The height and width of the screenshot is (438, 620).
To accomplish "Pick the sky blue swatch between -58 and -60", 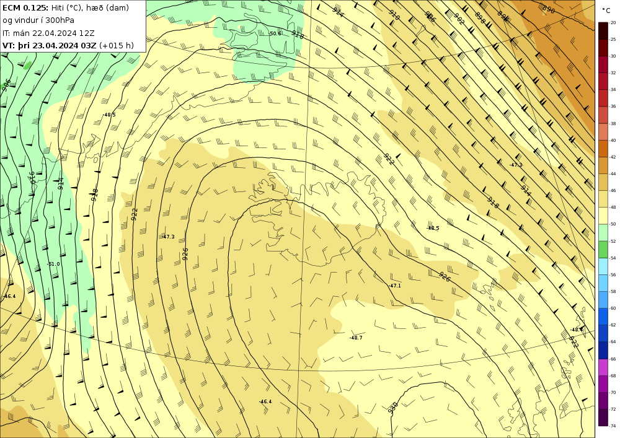I will [x=603, y=300].
